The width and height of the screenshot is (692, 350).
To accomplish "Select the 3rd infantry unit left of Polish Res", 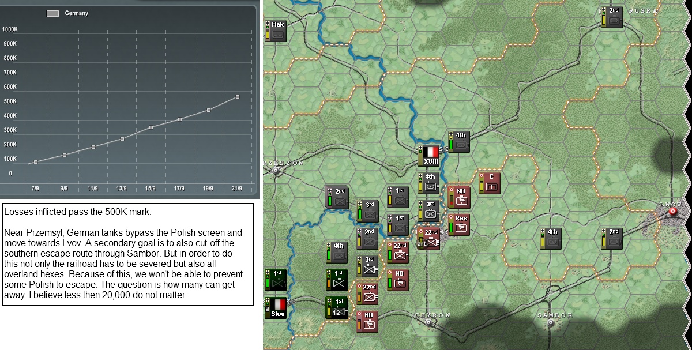I will [428, 210].
